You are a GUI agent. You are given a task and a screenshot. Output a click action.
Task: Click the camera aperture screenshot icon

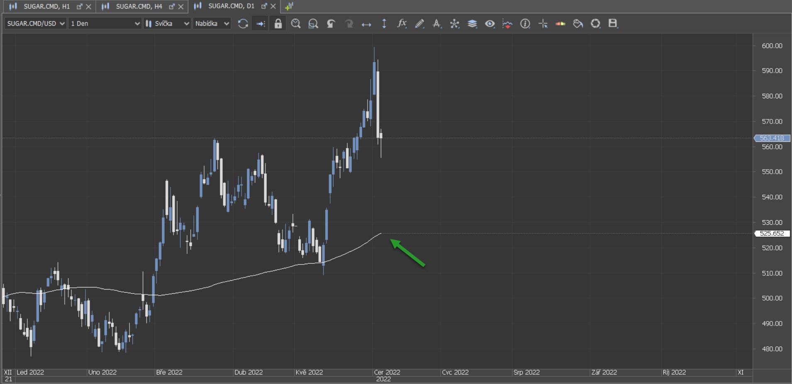pos(596,24)
